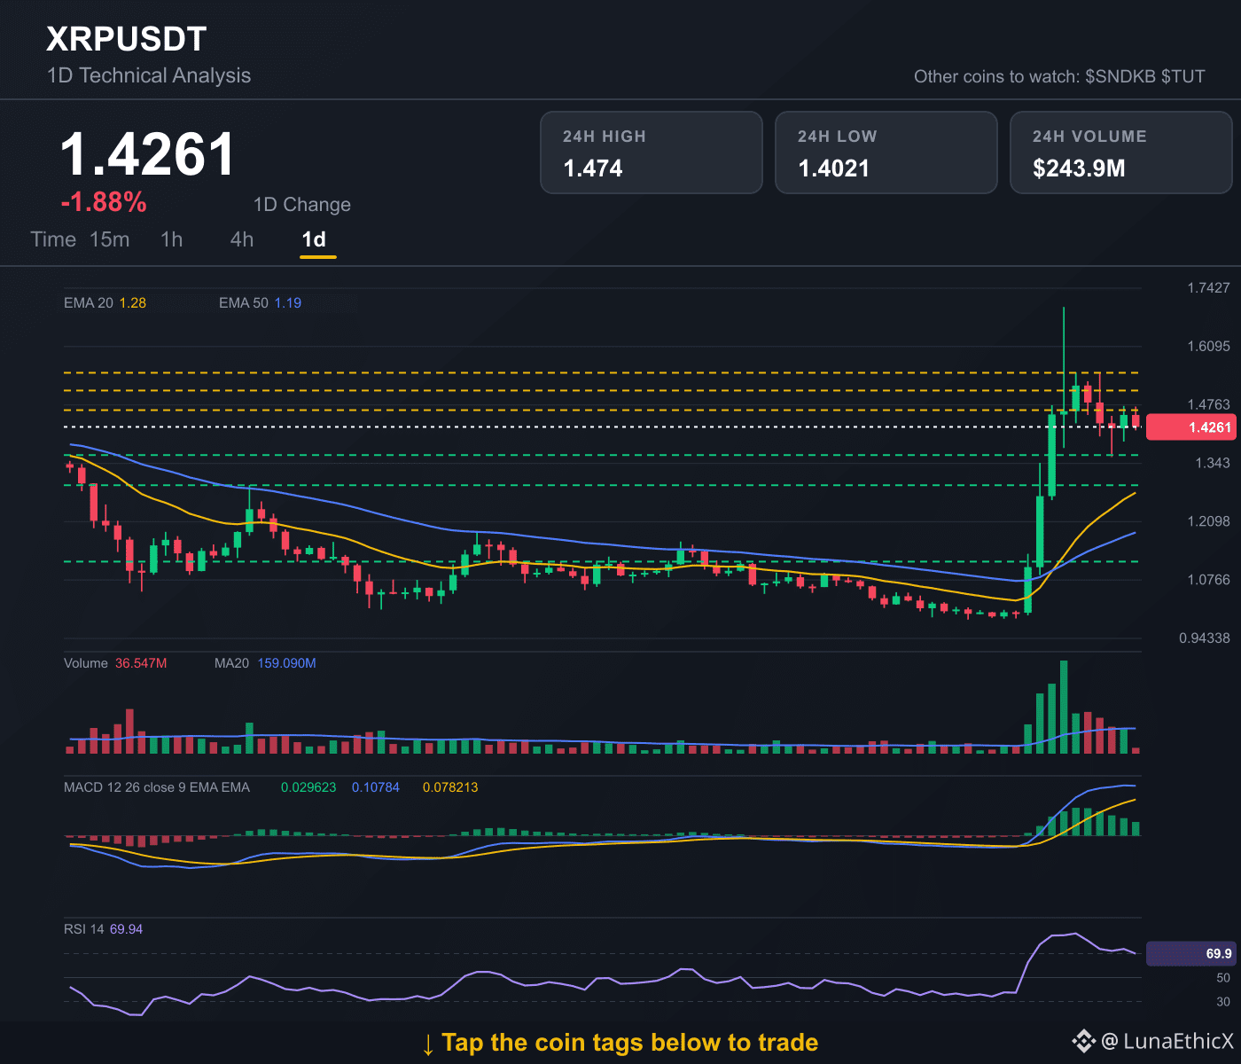Select the 15m timeframe tab
Image resolution: width=1241 pixels, height=1064 pixels.
[x=110, y=239]
